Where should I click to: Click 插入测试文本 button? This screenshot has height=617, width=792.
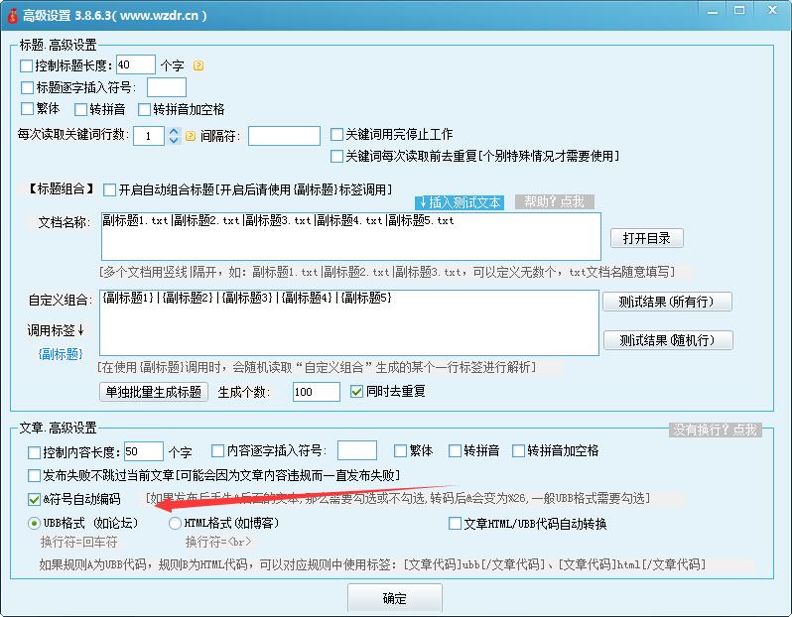pyautogui.click(x=460, y=203)
